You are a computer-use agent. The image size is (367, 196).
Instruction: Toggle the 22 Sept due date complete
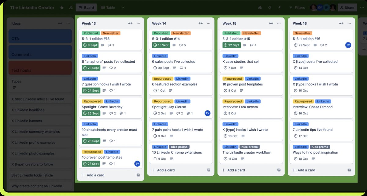pyautogui.click(x=232, y=45)
